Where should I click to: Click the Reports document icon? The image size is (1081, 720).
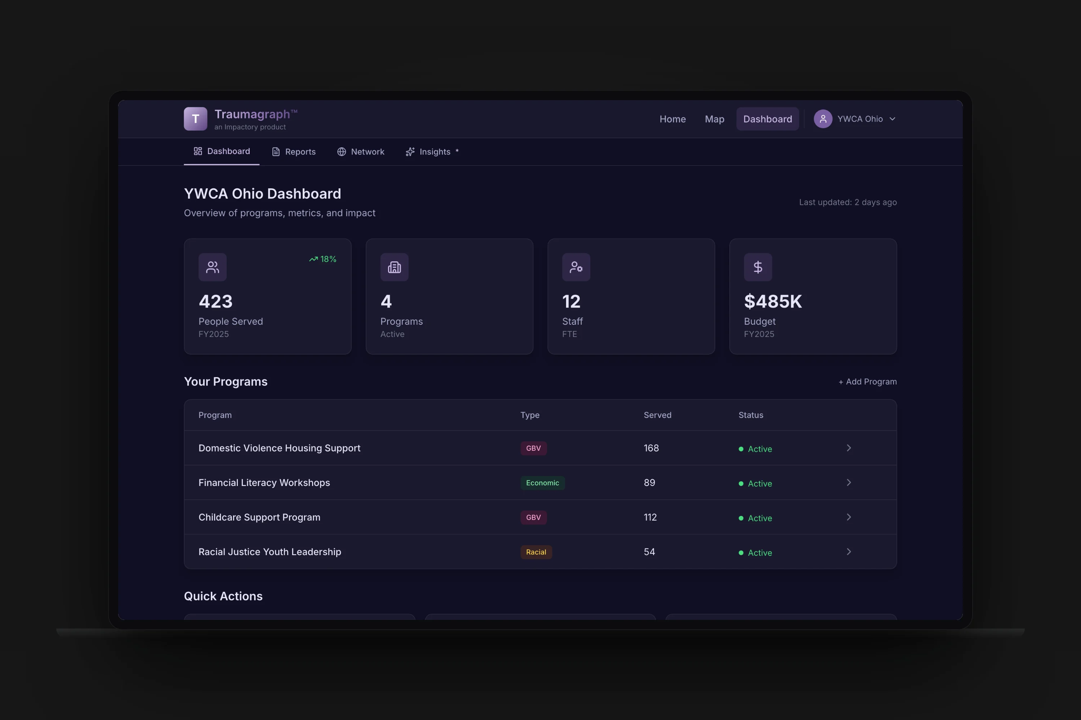[276, 152]
